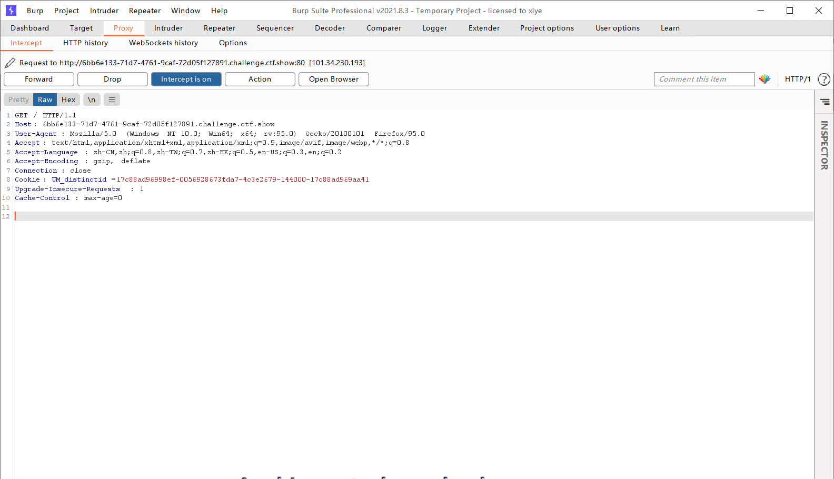Go to the Comparer tab
The image size is (834, 479).
pyautogui.click(x=384, y=28)
